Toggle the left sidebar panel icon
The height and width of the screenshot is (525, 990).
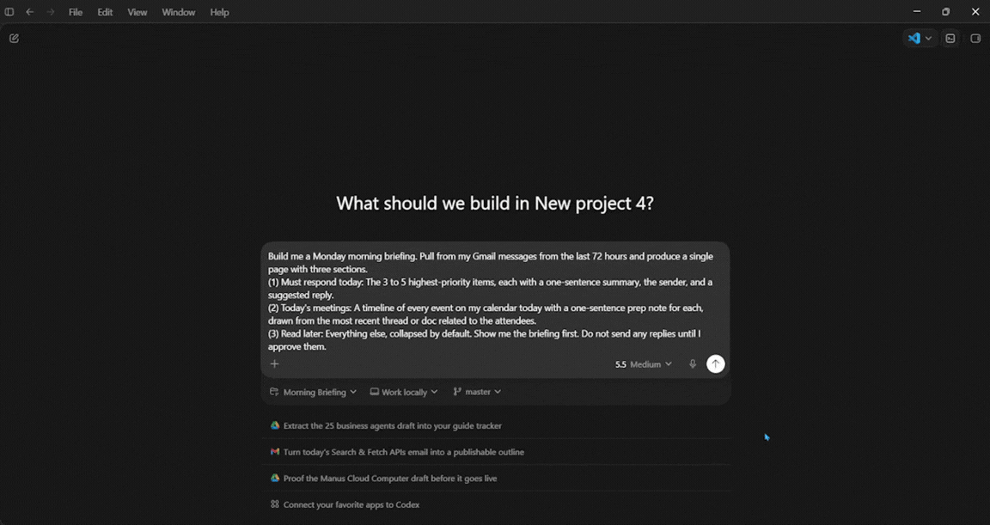coord(9,12)
